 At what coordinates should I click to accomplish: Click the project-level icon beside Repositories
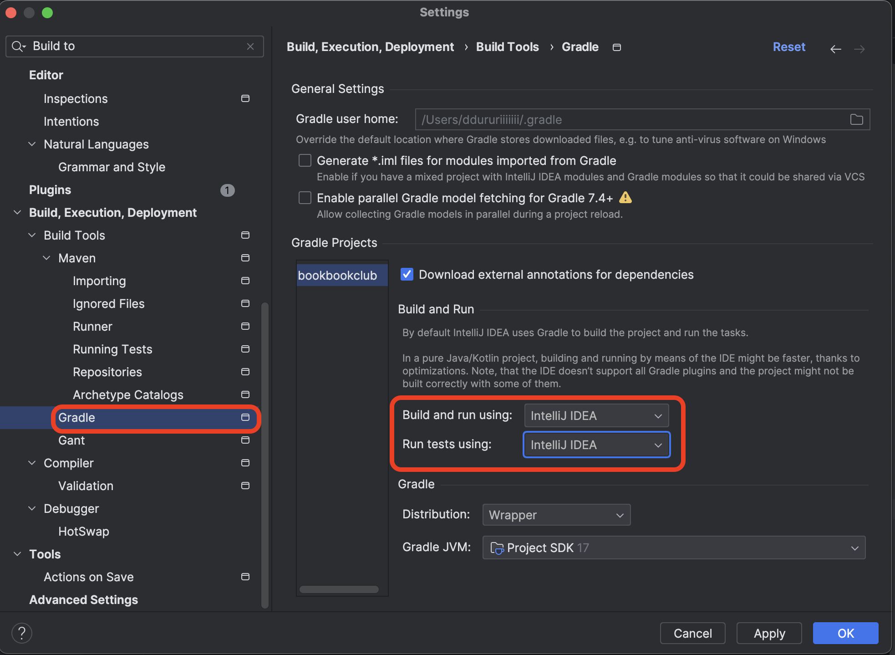coord(245,372)
